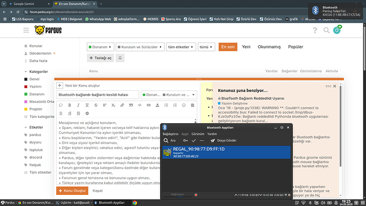Open the user avatar menu in forum header

(x=337, y=30)
